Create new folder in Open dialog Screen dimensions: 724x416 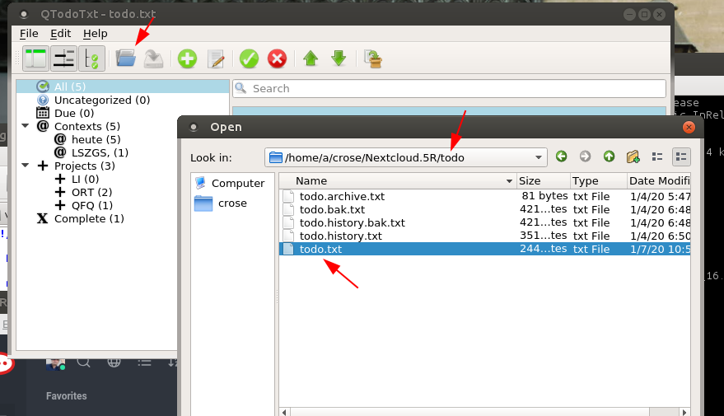pyautogui.click(x=633, y=157)
